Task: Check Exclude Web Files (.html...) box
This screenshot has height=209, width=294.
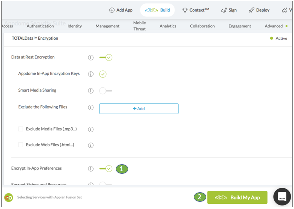Action: [x=21, y=145]
